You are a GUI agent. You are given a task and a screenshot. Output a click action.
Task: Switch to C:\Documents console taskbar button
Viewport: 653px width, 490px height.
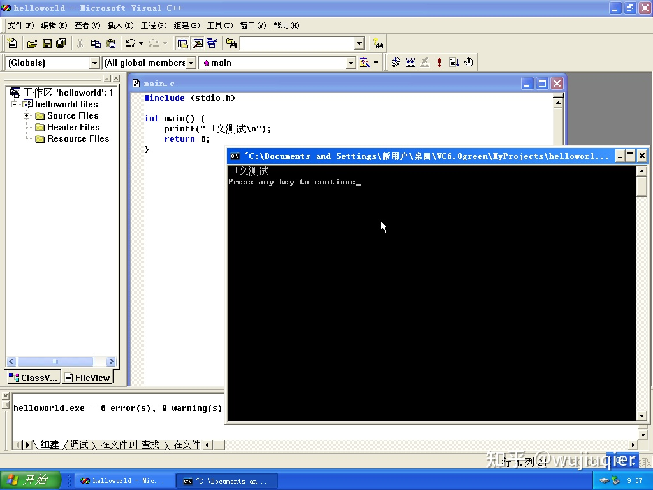(227, 481)
